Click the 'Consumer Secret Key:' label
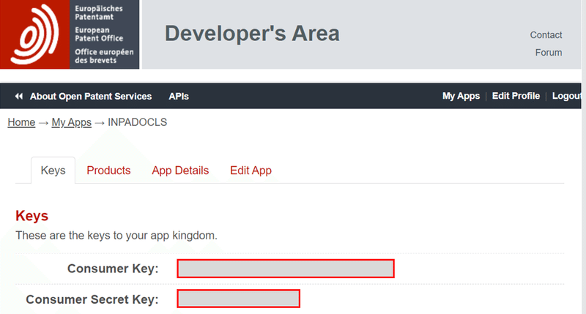The image size is (586, 314). [x=92, y=299]
